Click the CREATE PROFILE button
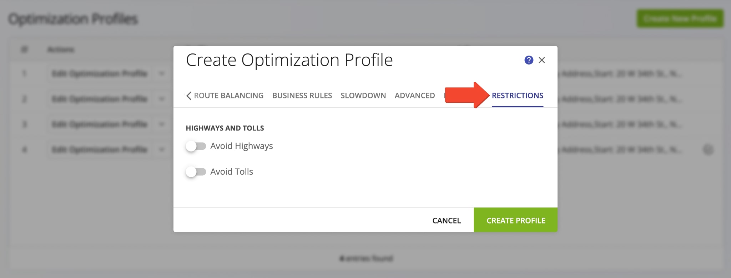 click(515, 220)
